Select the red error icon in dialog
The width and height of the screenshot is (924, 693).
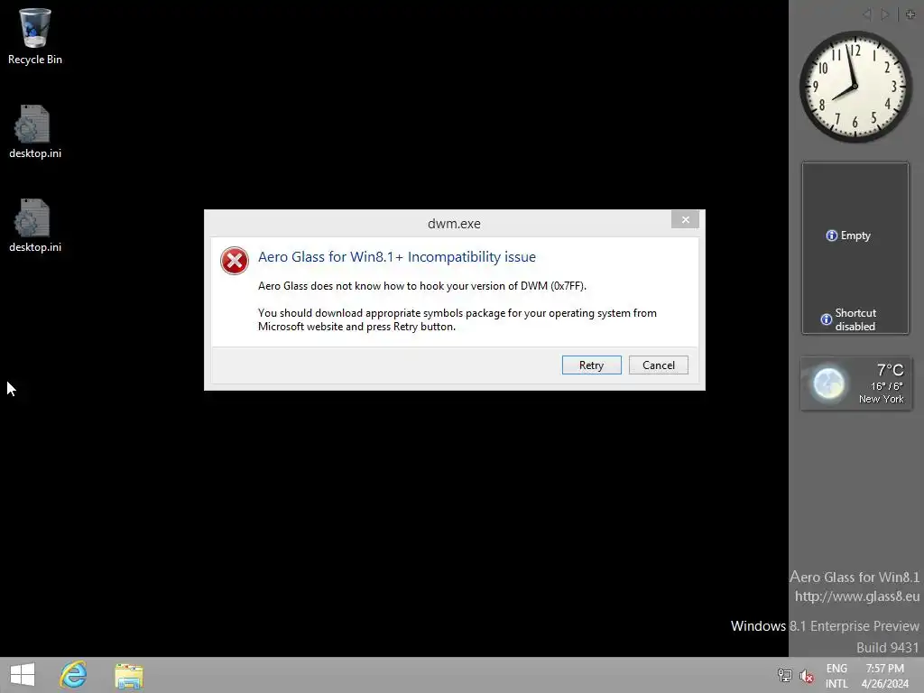pos(235,261)
